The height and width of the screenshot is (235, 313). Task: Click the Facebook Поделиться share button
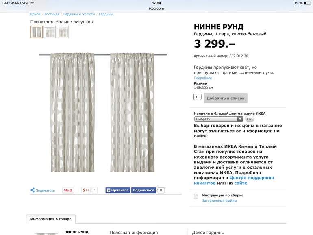pos(143,190)
